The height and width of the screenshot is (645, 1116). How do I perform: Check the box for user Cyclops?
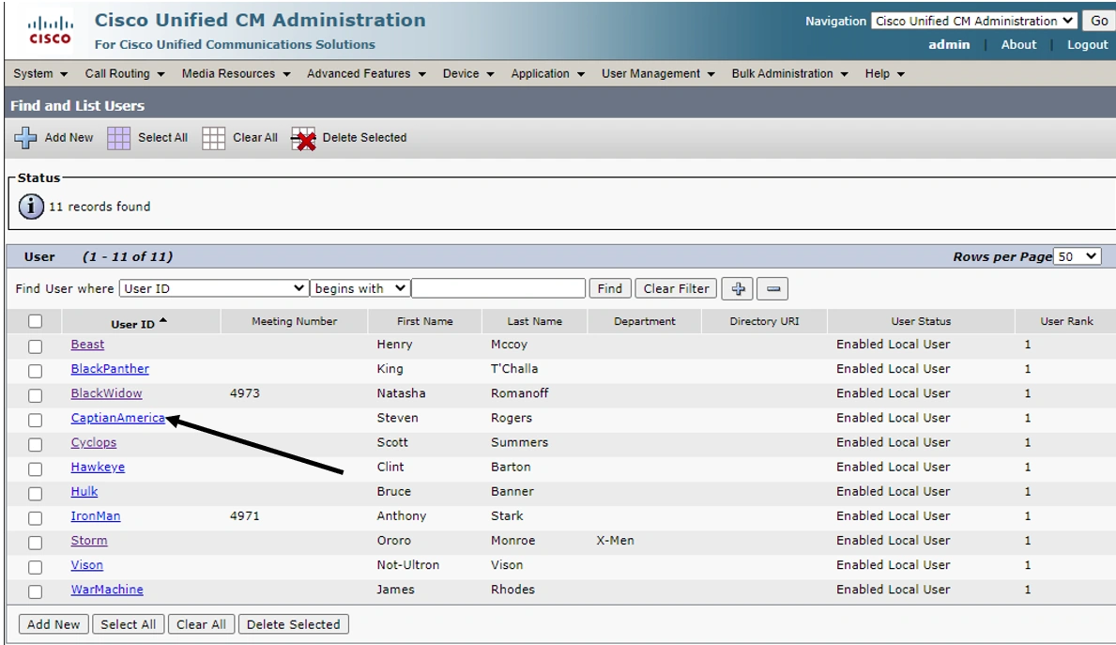(35, 445)
